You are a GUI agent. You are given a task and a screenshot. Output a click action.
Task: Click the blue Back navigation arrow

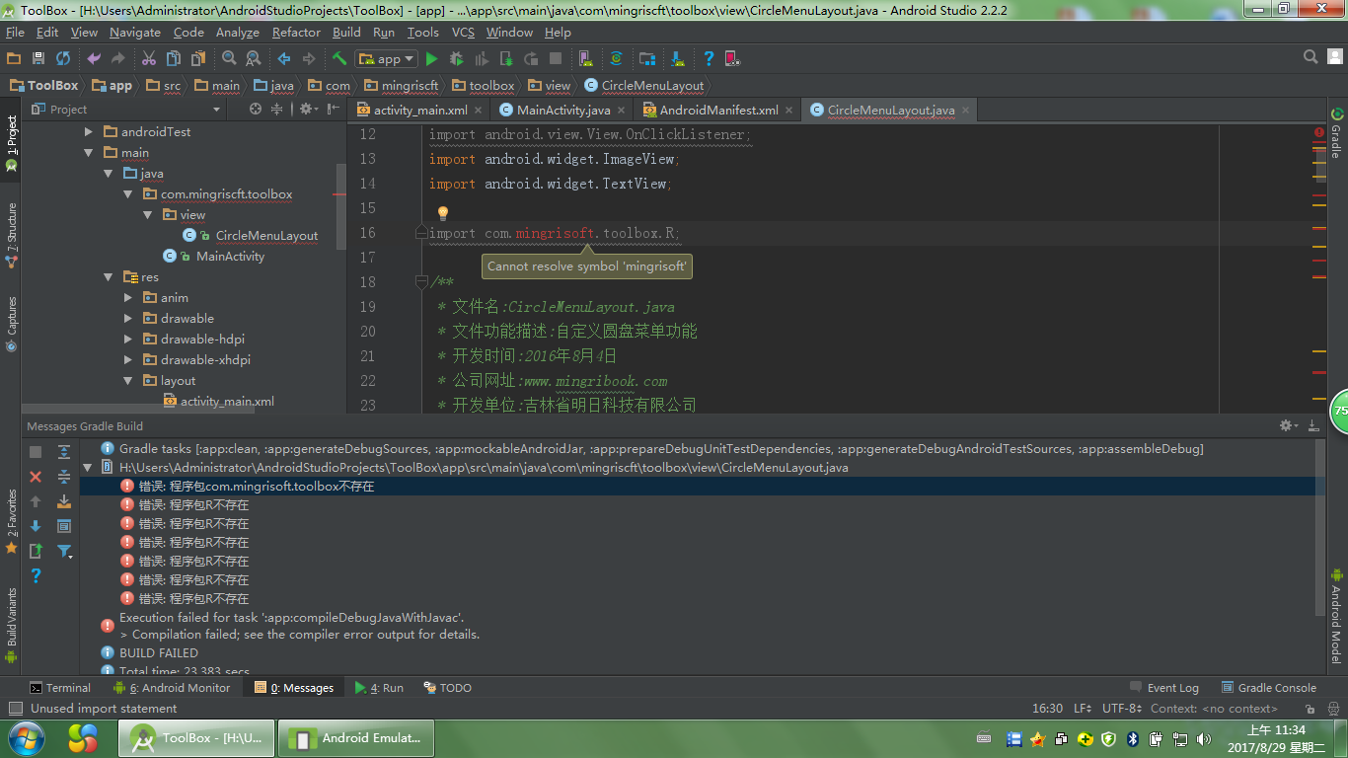coord(284,59)
